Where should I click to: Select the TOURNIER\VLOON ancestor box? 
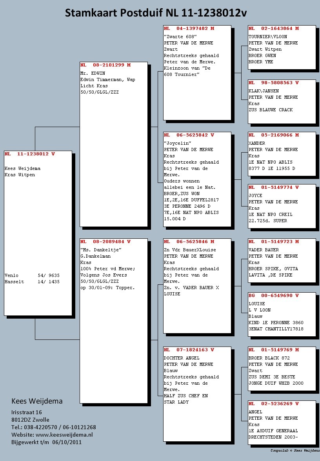[282, 47]
